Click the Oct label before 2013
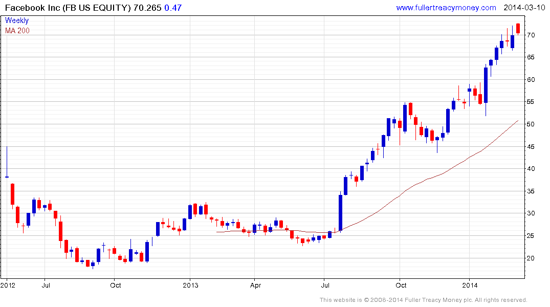 116,285
